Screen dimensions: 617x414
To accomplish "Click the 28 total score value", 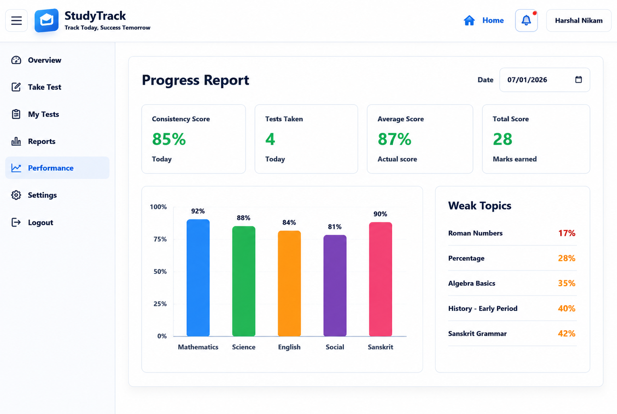I will 503,139.
